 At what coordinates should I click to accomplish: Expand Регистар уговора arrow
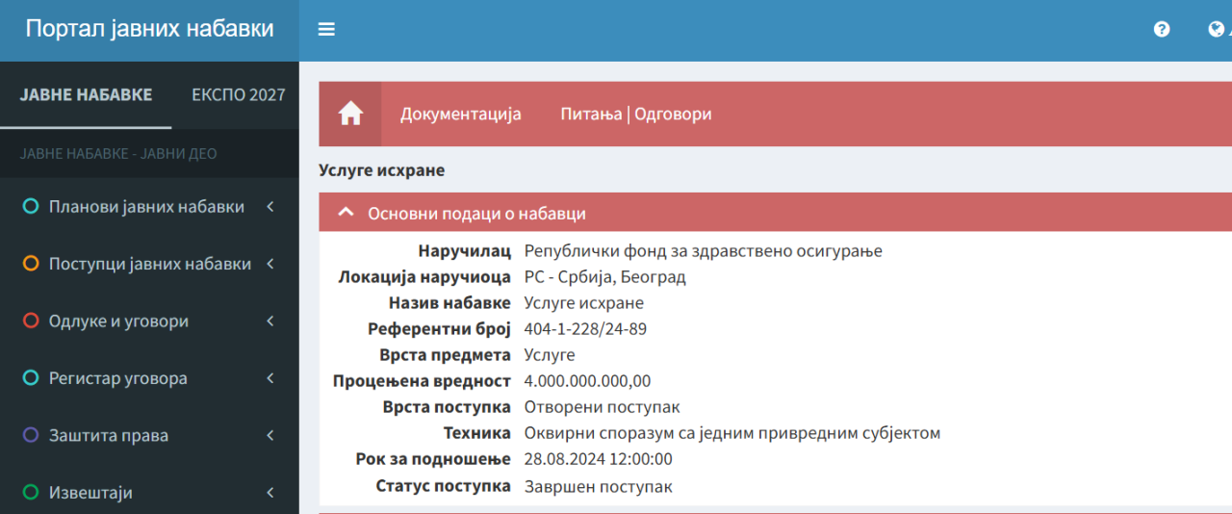click(270, 378)
